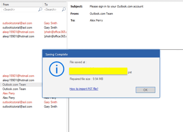Click the "Outlook.com Team" sender in the preview pane
Image resolution: width=183 pixels, height=132 pixels.
click(101, 14)
